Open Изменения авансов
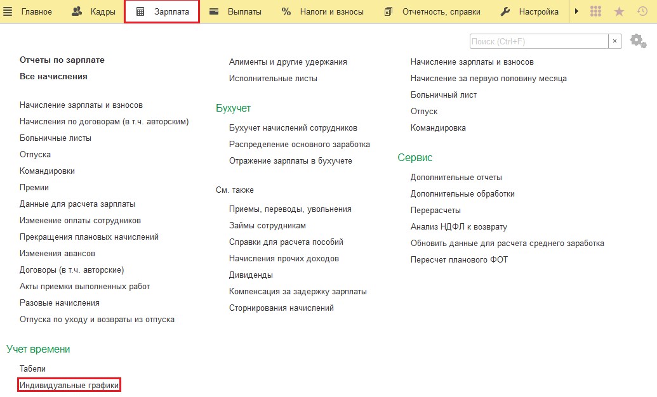 point(57,254)
